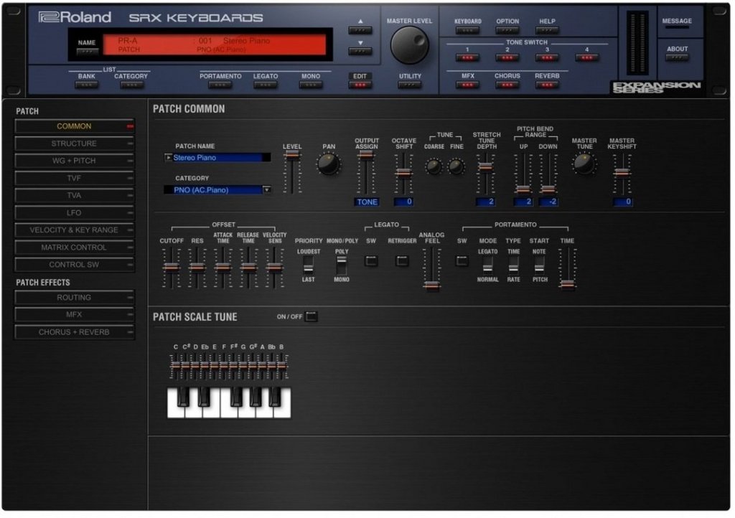This screenshot has width=735, height=518.
Task: Click the Master Keyshift value field
Action: (x=622, y=202)
